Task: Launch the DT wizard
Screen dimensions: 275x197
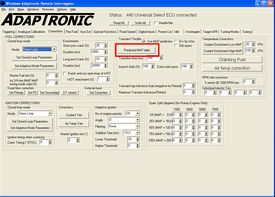Action: pyautogui.click(x=70, y=93)
